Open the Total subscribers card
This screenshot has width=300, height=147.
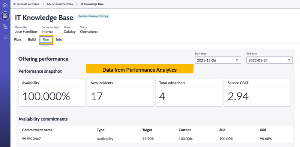pyautogui.click(x=189, y=92)
